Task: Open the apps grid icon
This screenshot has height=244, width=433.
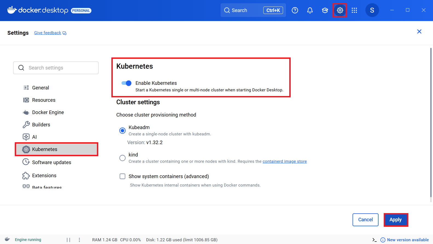Action: tap(354, 10)
